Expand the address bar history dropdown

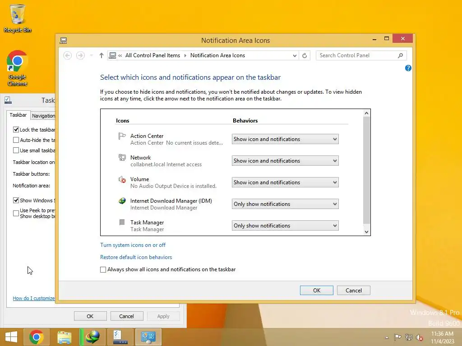(x=294, y=55)
